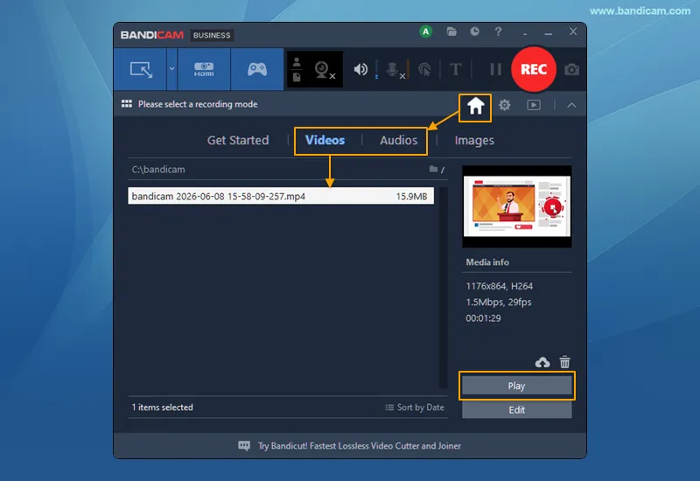Viewport: 700px width, 481px height.
Task: Delete video with trash icon
Action: click(564, 362)
